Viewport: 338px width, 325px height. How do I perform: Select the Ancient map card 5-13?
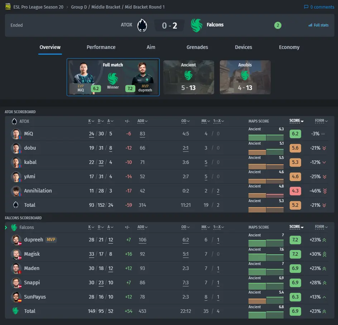coord(189,77)
